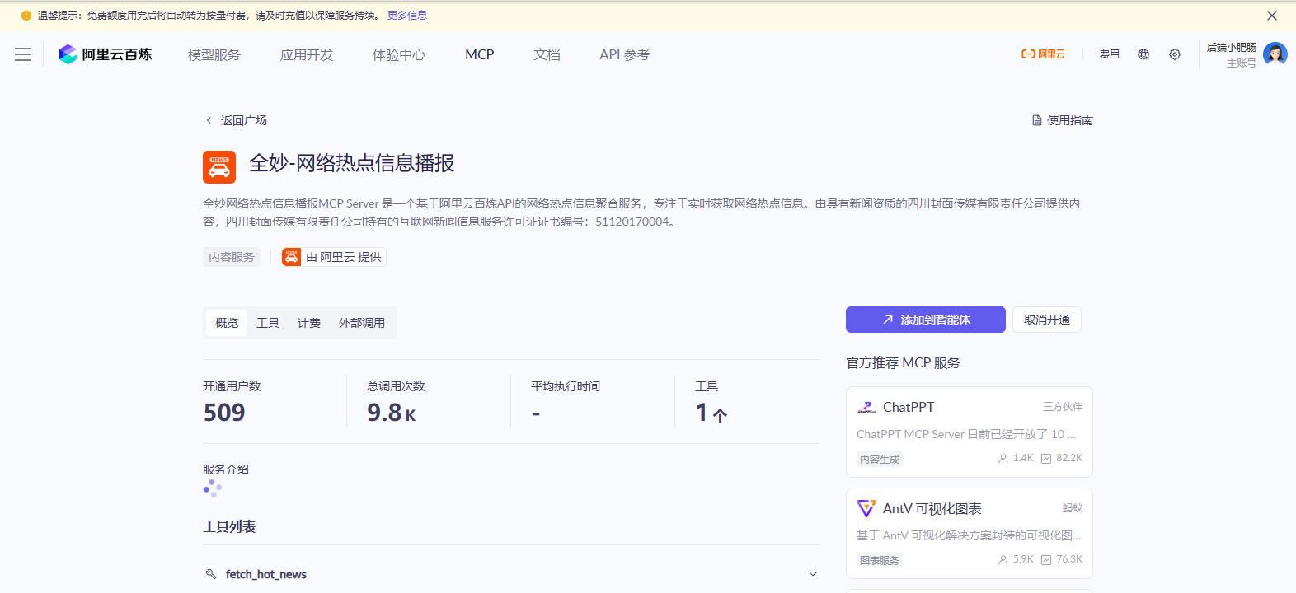Viewport: 1296px width, 593px height.
Task: Open settings via the gear icon
Action: click(1175, 54)
